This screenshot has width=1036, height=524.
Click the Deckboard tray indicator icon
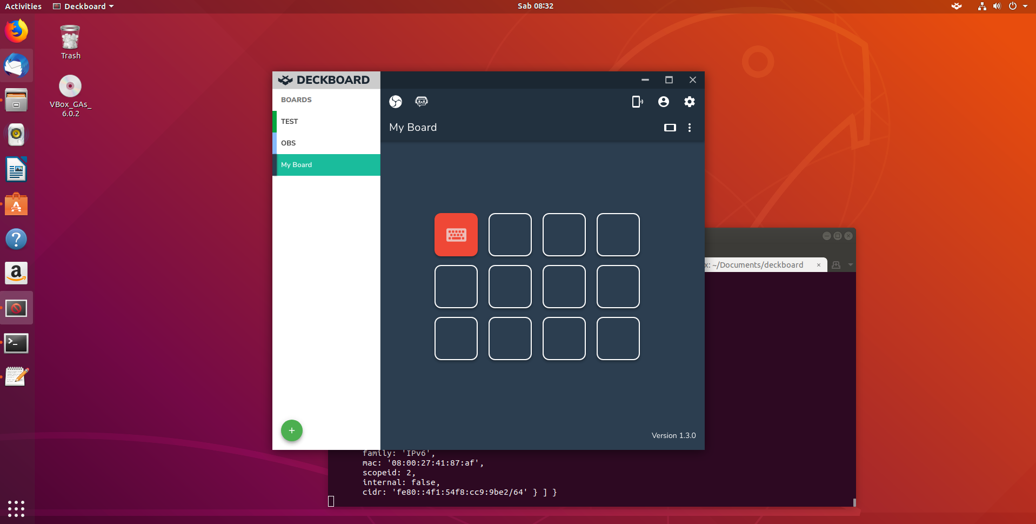tap(957, 6)
